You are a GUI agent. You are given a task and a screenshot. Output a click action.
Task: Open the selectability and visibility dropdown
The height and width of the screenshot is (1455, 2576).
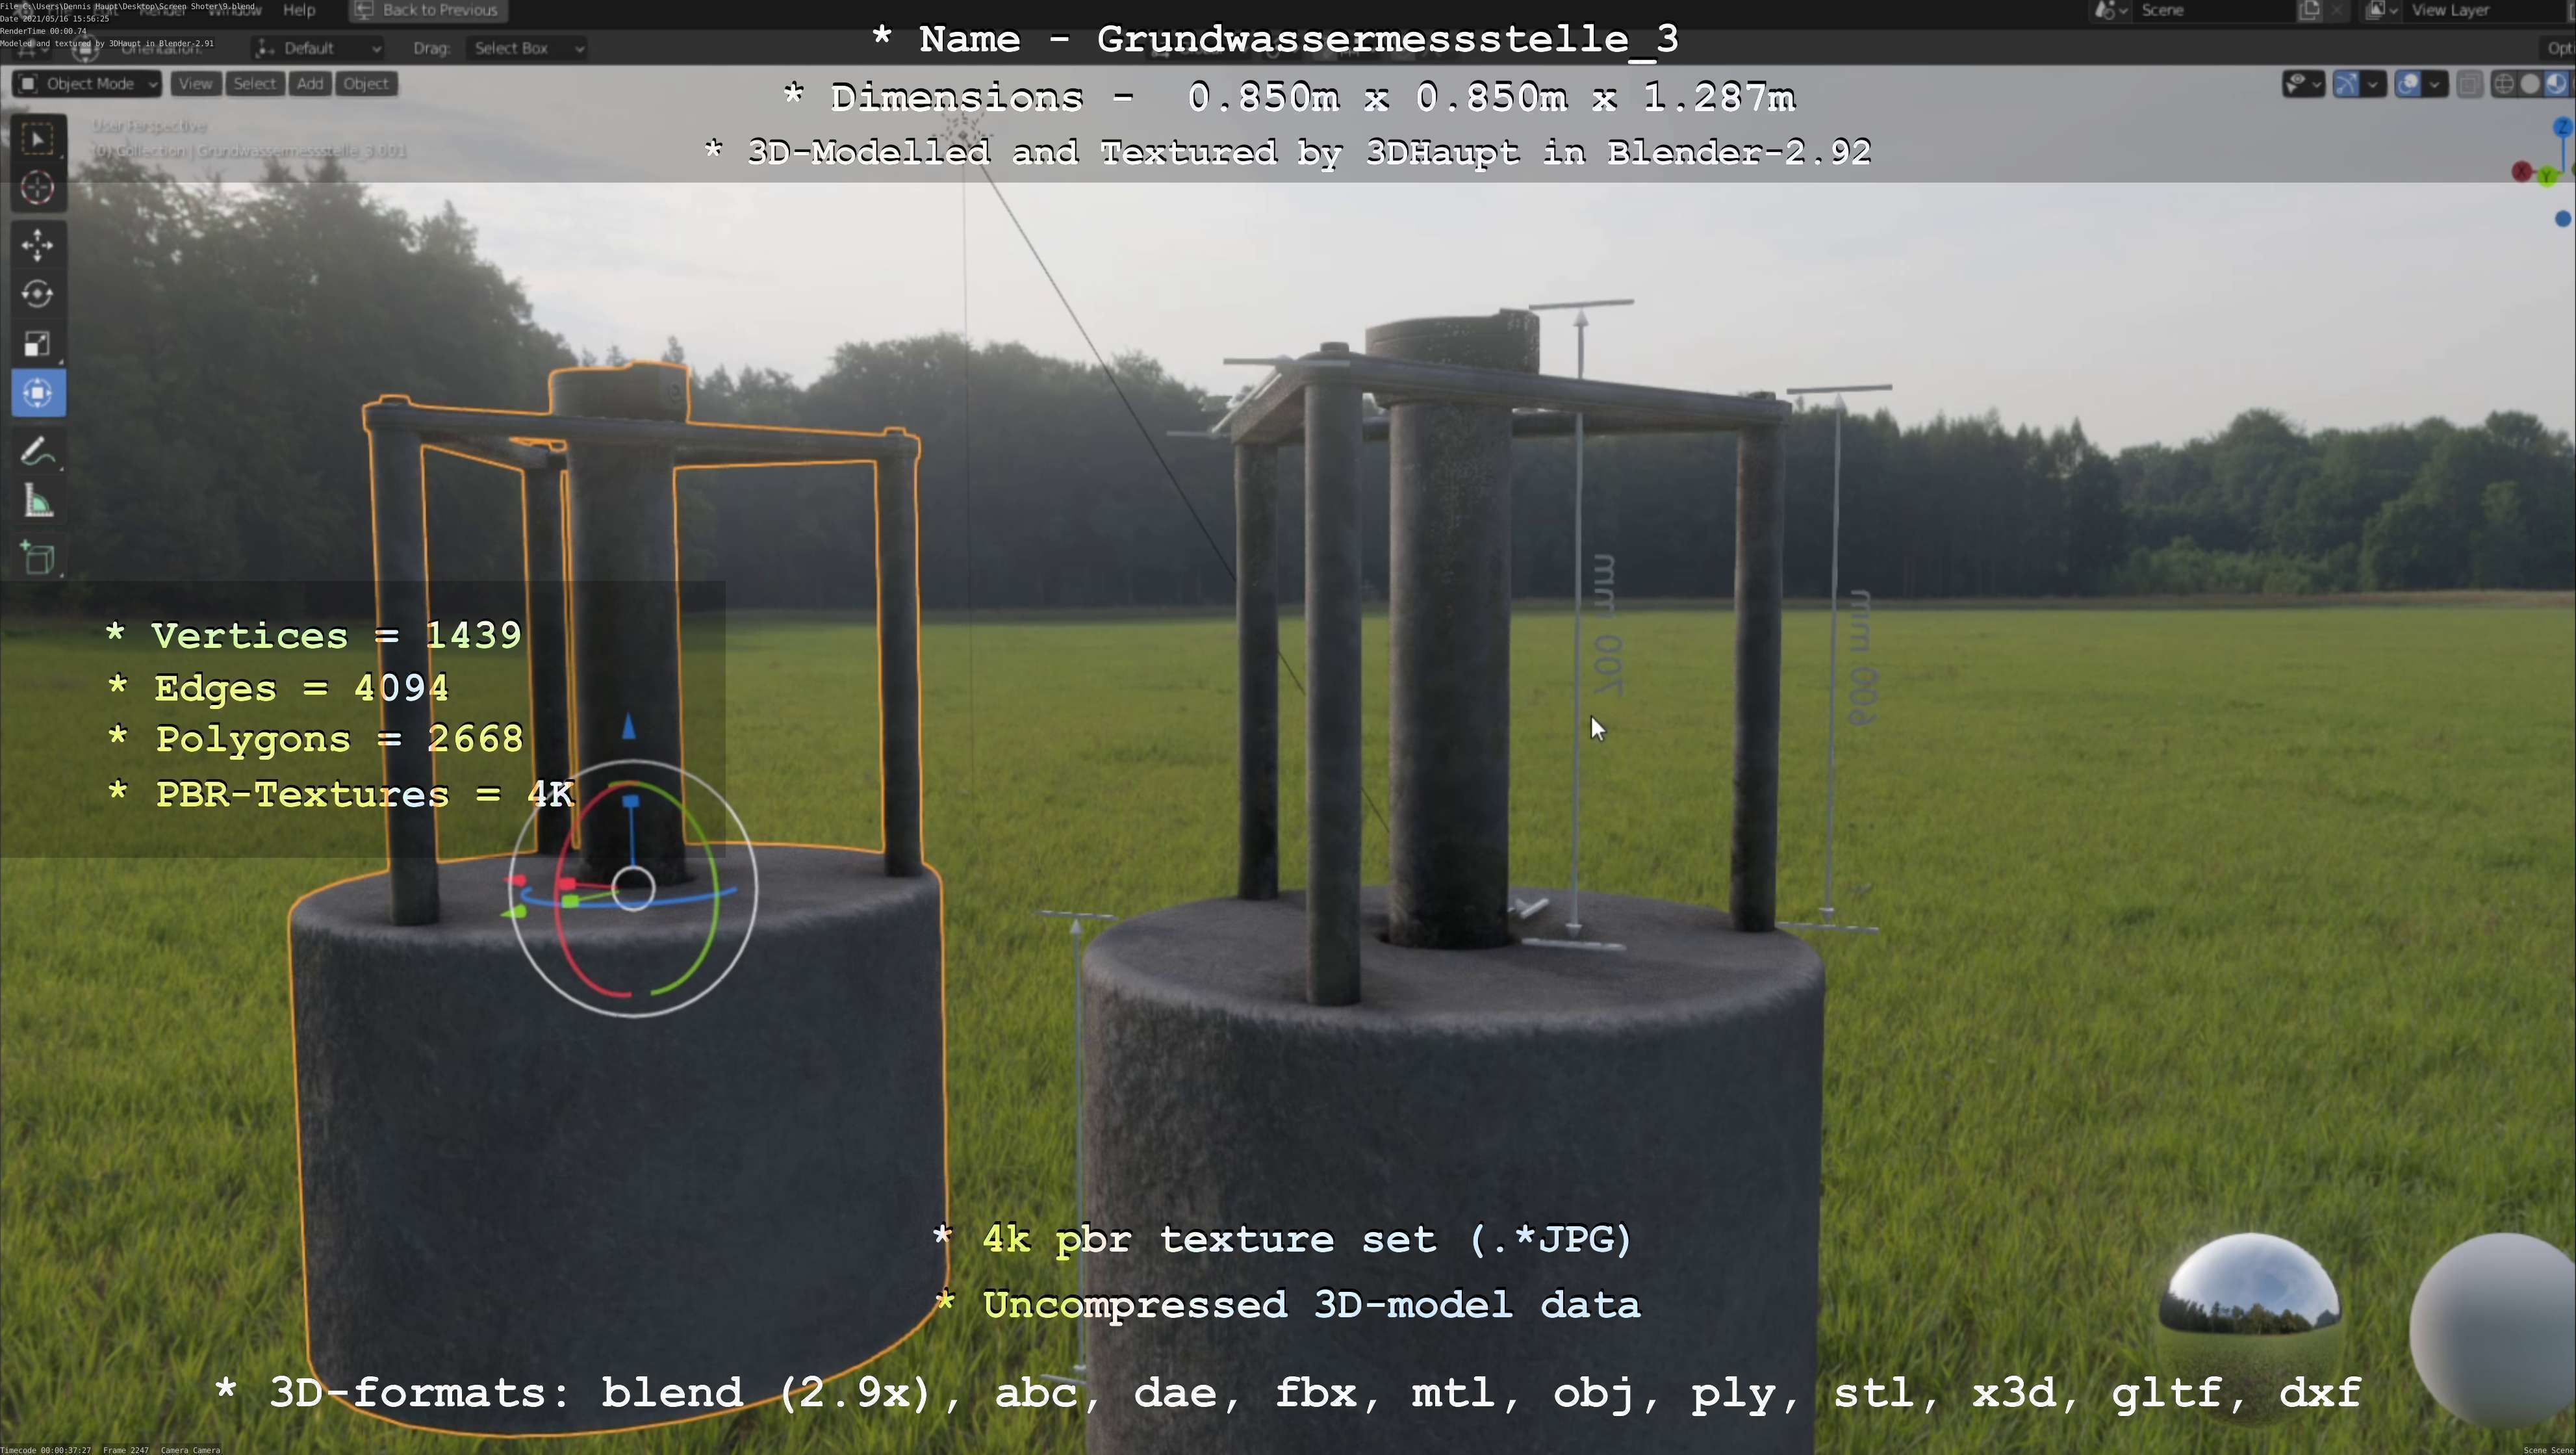2303,84
